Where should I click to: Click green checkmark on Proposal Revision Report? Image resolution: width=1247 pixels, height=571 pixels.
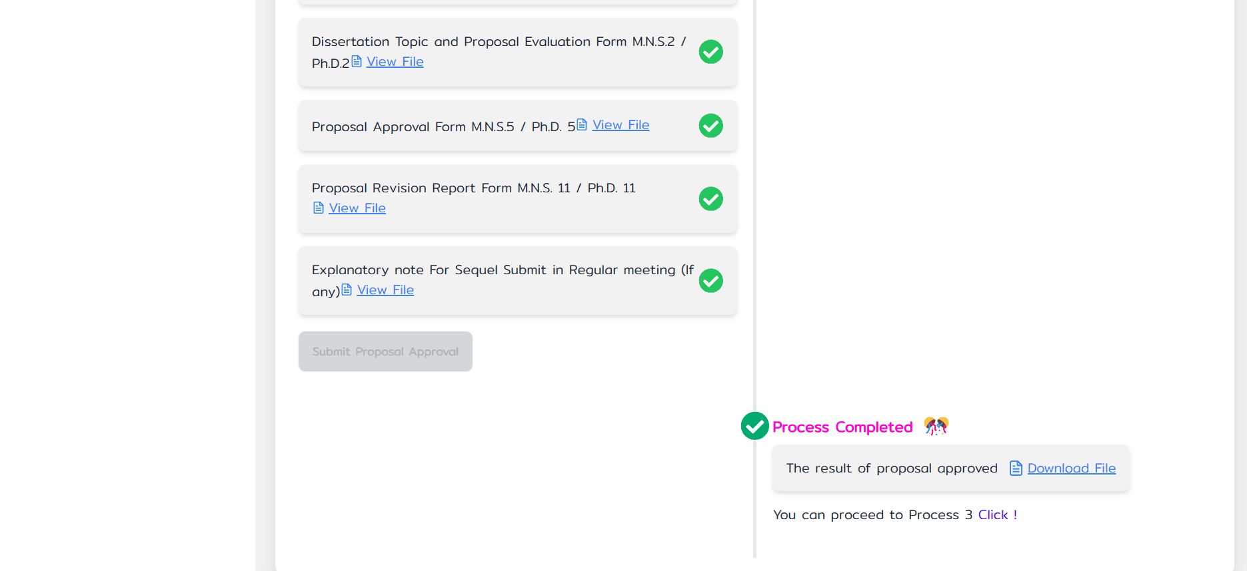click(710, 199)
